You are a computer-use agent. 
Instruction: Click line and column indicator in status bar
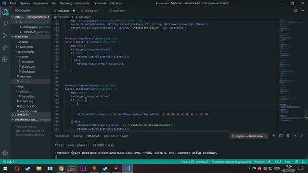(x=194, y=162)
